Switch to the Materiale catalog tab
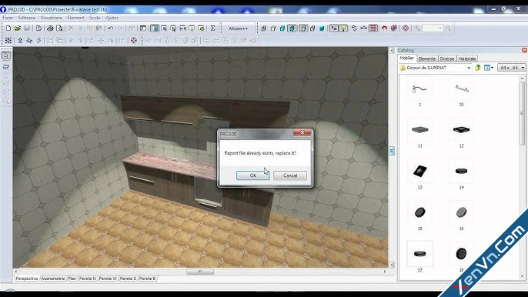 click(x=467, y=58)
